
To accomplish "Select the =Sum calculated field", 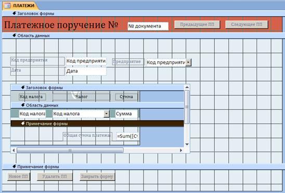I will coord(127,136).
